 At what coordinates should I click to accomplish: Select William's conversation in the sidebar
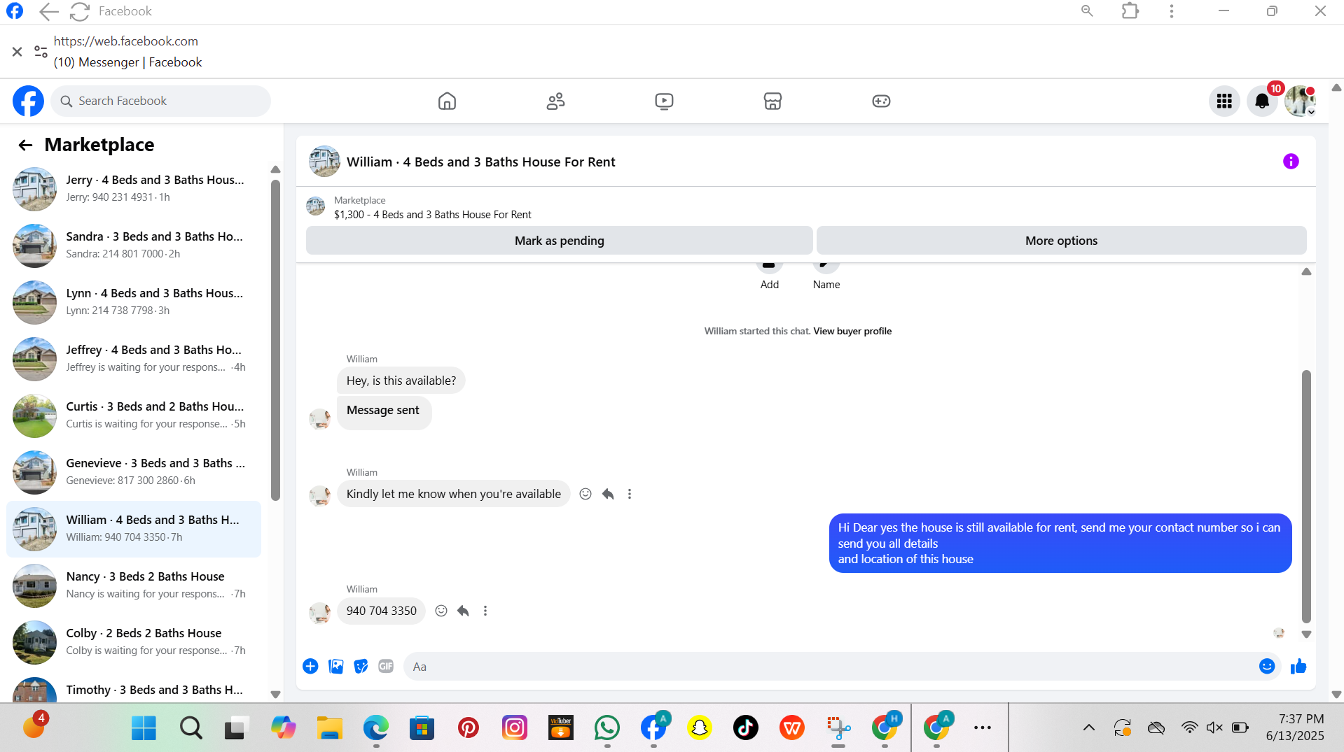coord(133,529)
